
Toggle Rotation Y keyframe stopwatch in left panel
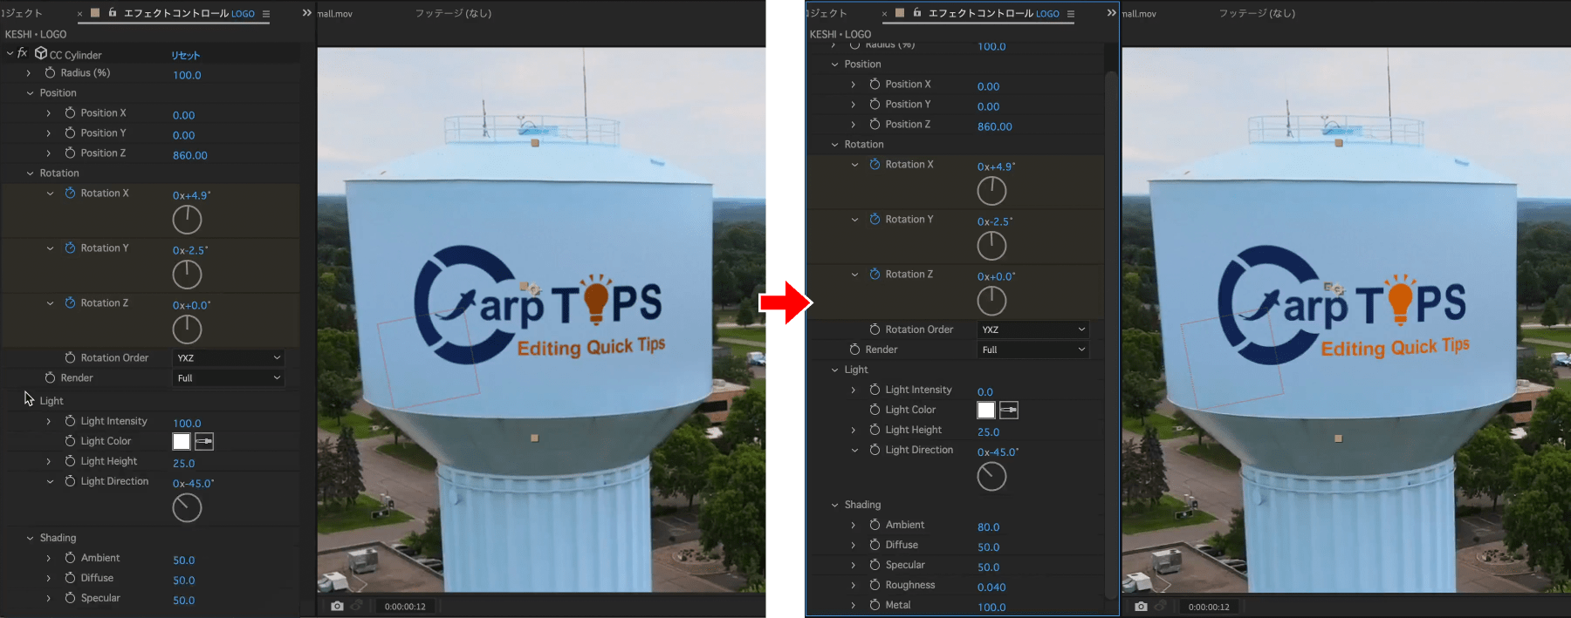70,248
